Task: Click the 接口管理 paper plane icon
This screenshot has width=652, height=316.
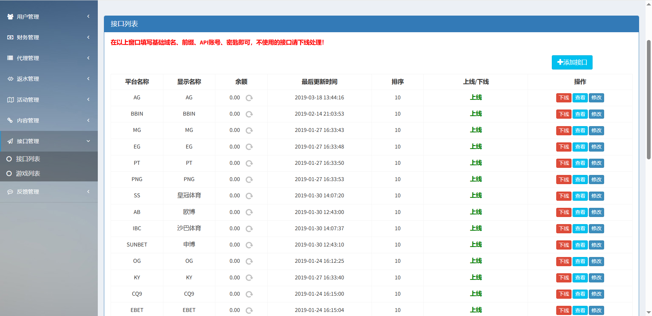Action: 10,141
